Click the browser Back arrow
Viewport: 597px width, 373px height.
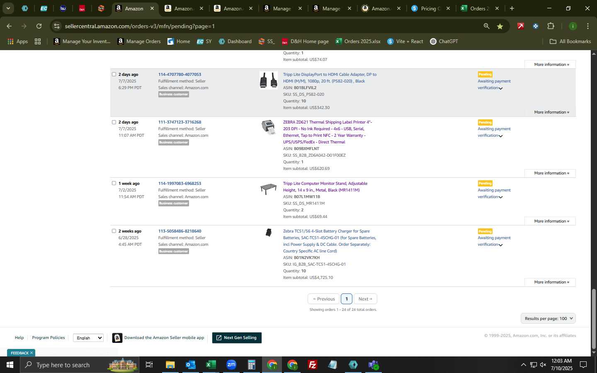click(x=9, y=26)
